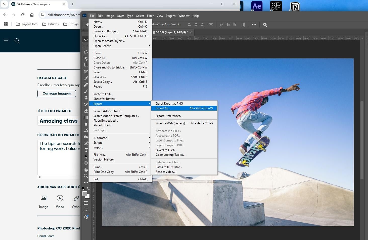368x240 pixels.
Task: Open the Window menu
Action: (x=184, y=16)
